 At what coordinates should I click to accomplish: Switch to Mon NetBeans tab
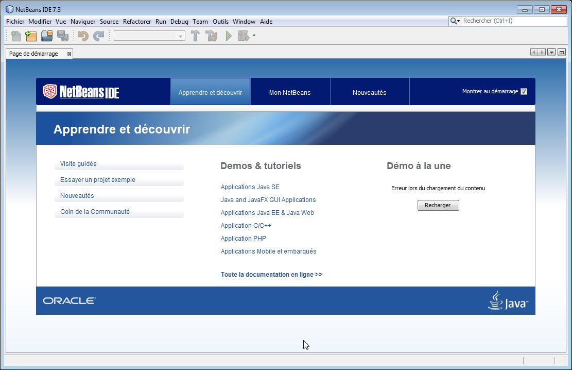point(290,92)
